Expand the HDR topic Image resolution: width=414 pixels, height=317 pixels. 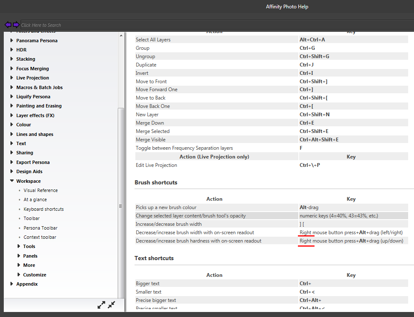coord(12,49)
